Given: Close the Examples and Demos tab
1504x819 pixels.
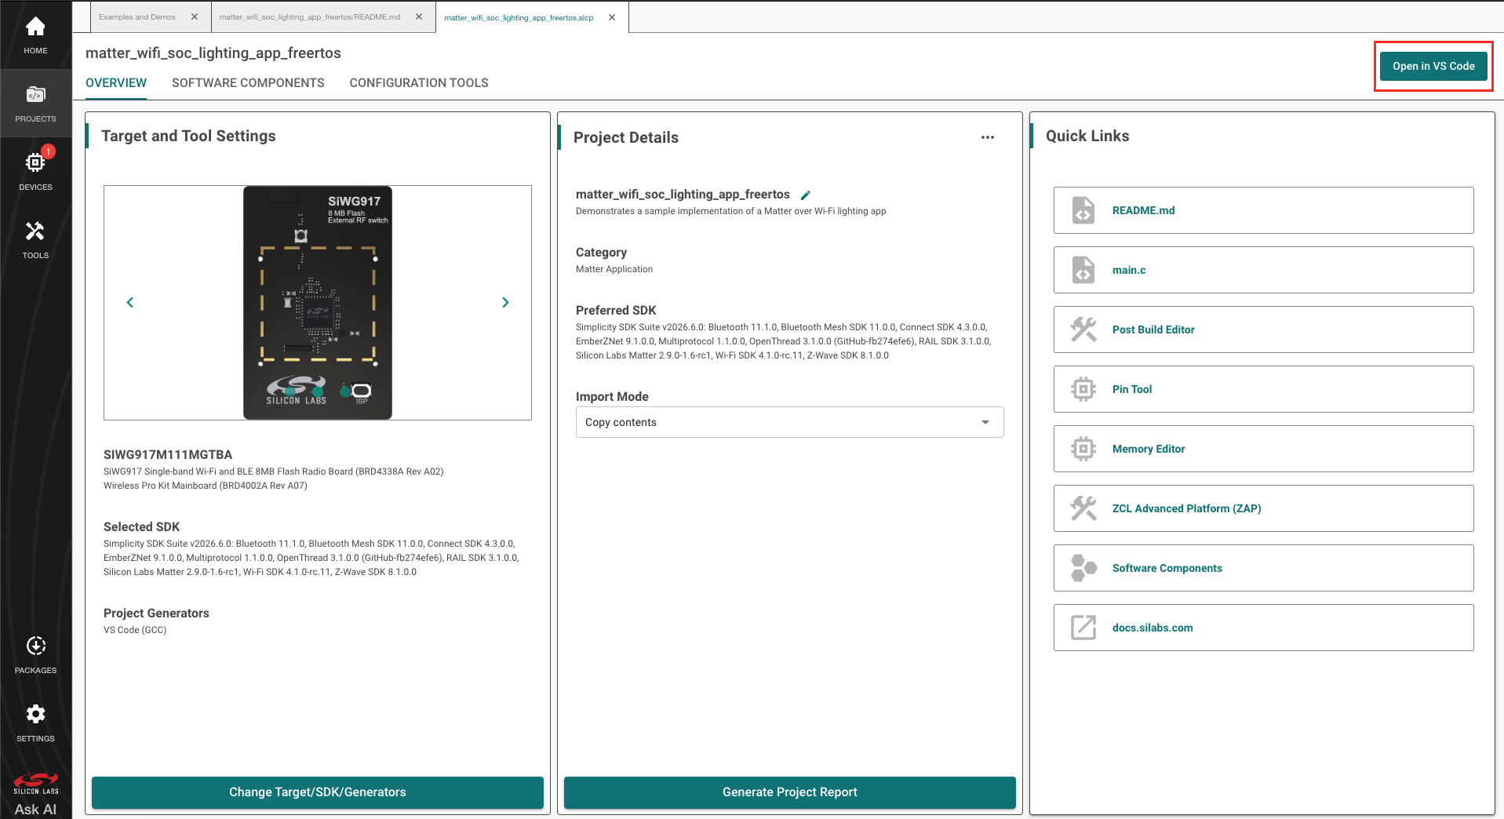Looking at the screenshot, I should (195, 16).
